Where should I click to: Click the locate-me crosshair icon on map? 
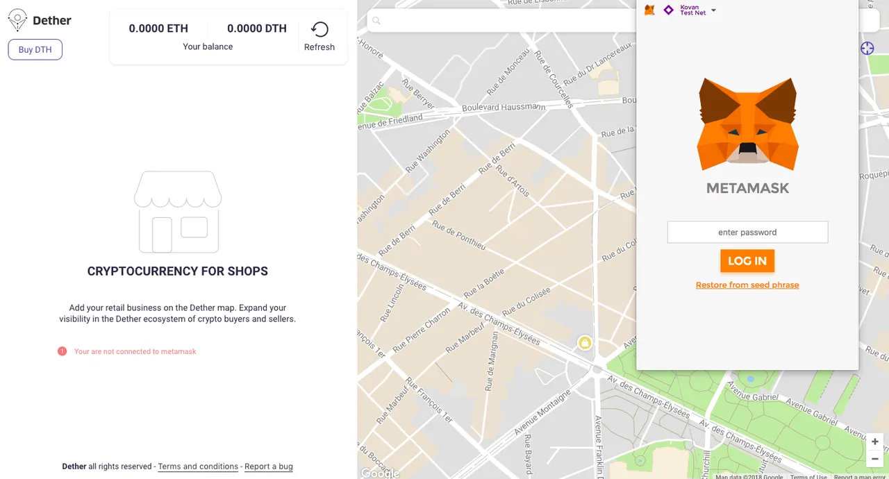coord(867,48)
